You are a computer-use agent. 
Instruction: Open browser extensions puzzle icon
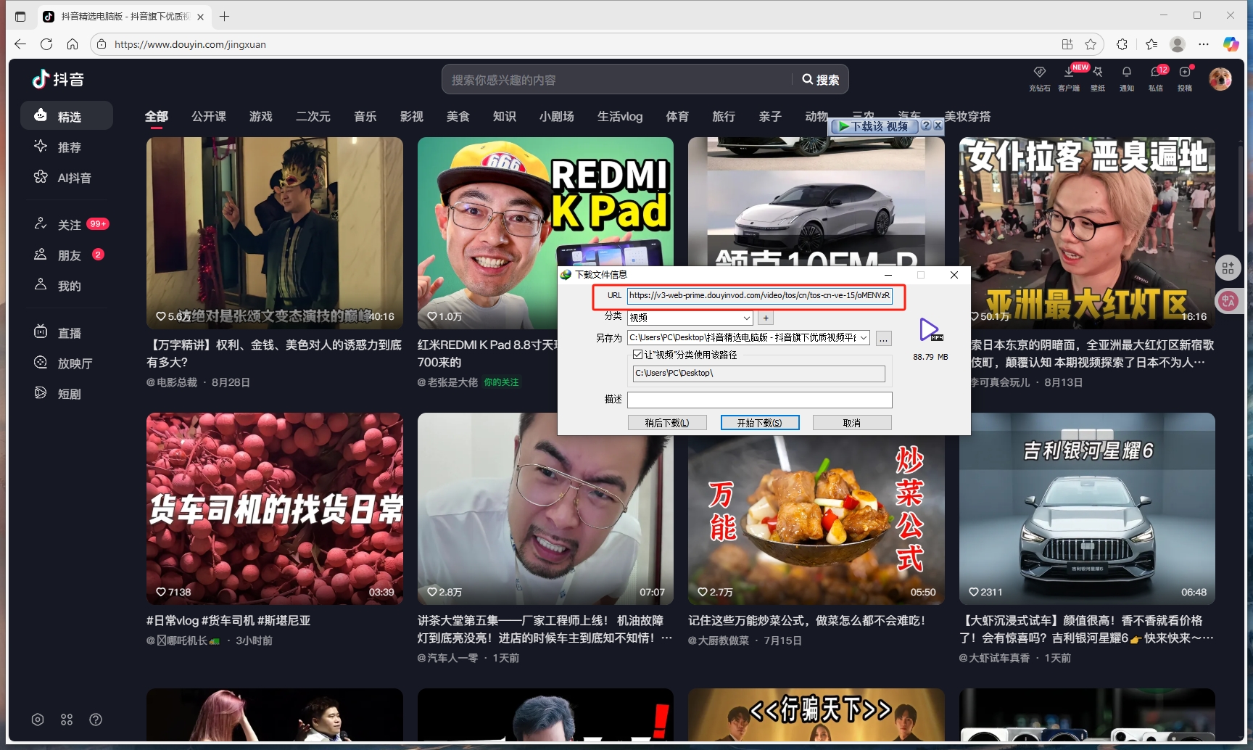click(1122, 44)
